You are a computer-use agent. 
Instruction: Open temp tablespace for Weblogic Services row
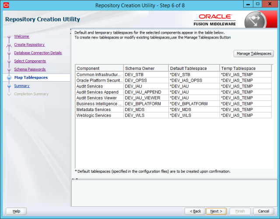pos(245,115)
